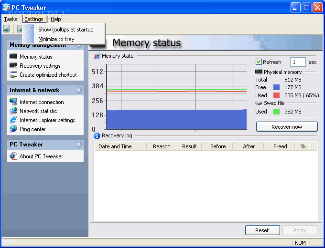Click the Swap file drive icon
The image size is (325, 248).
click(x=259, y=103)
